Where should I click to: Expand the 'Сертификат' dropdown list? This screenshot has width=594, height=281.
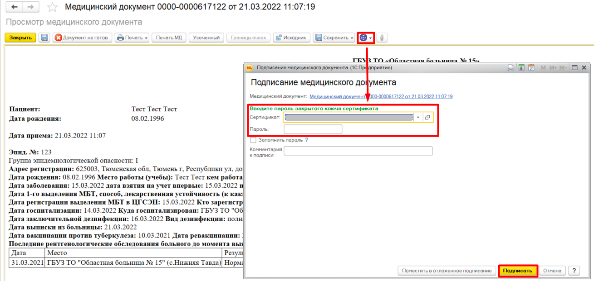tap(418, 117)
